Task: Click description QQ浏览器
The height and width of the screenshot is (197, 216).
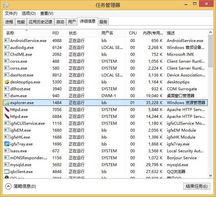Action: (x=176, y=172)
